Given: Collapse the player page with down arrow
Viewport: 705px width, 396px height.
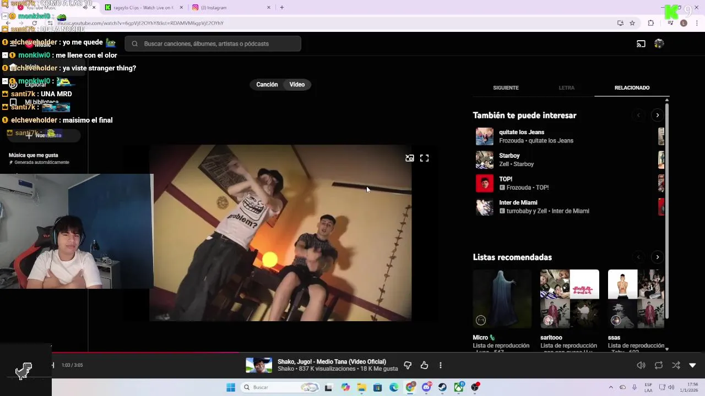Looking at the screenshot, I should (x=692, y=365).
